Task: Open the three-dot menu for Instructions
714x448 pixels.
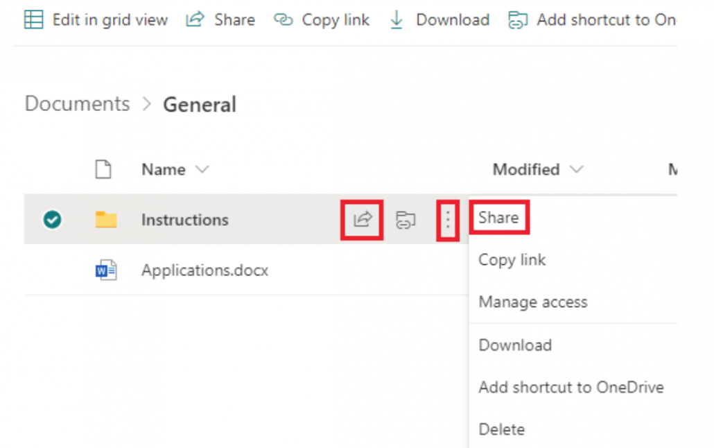Action: (447, 220)
